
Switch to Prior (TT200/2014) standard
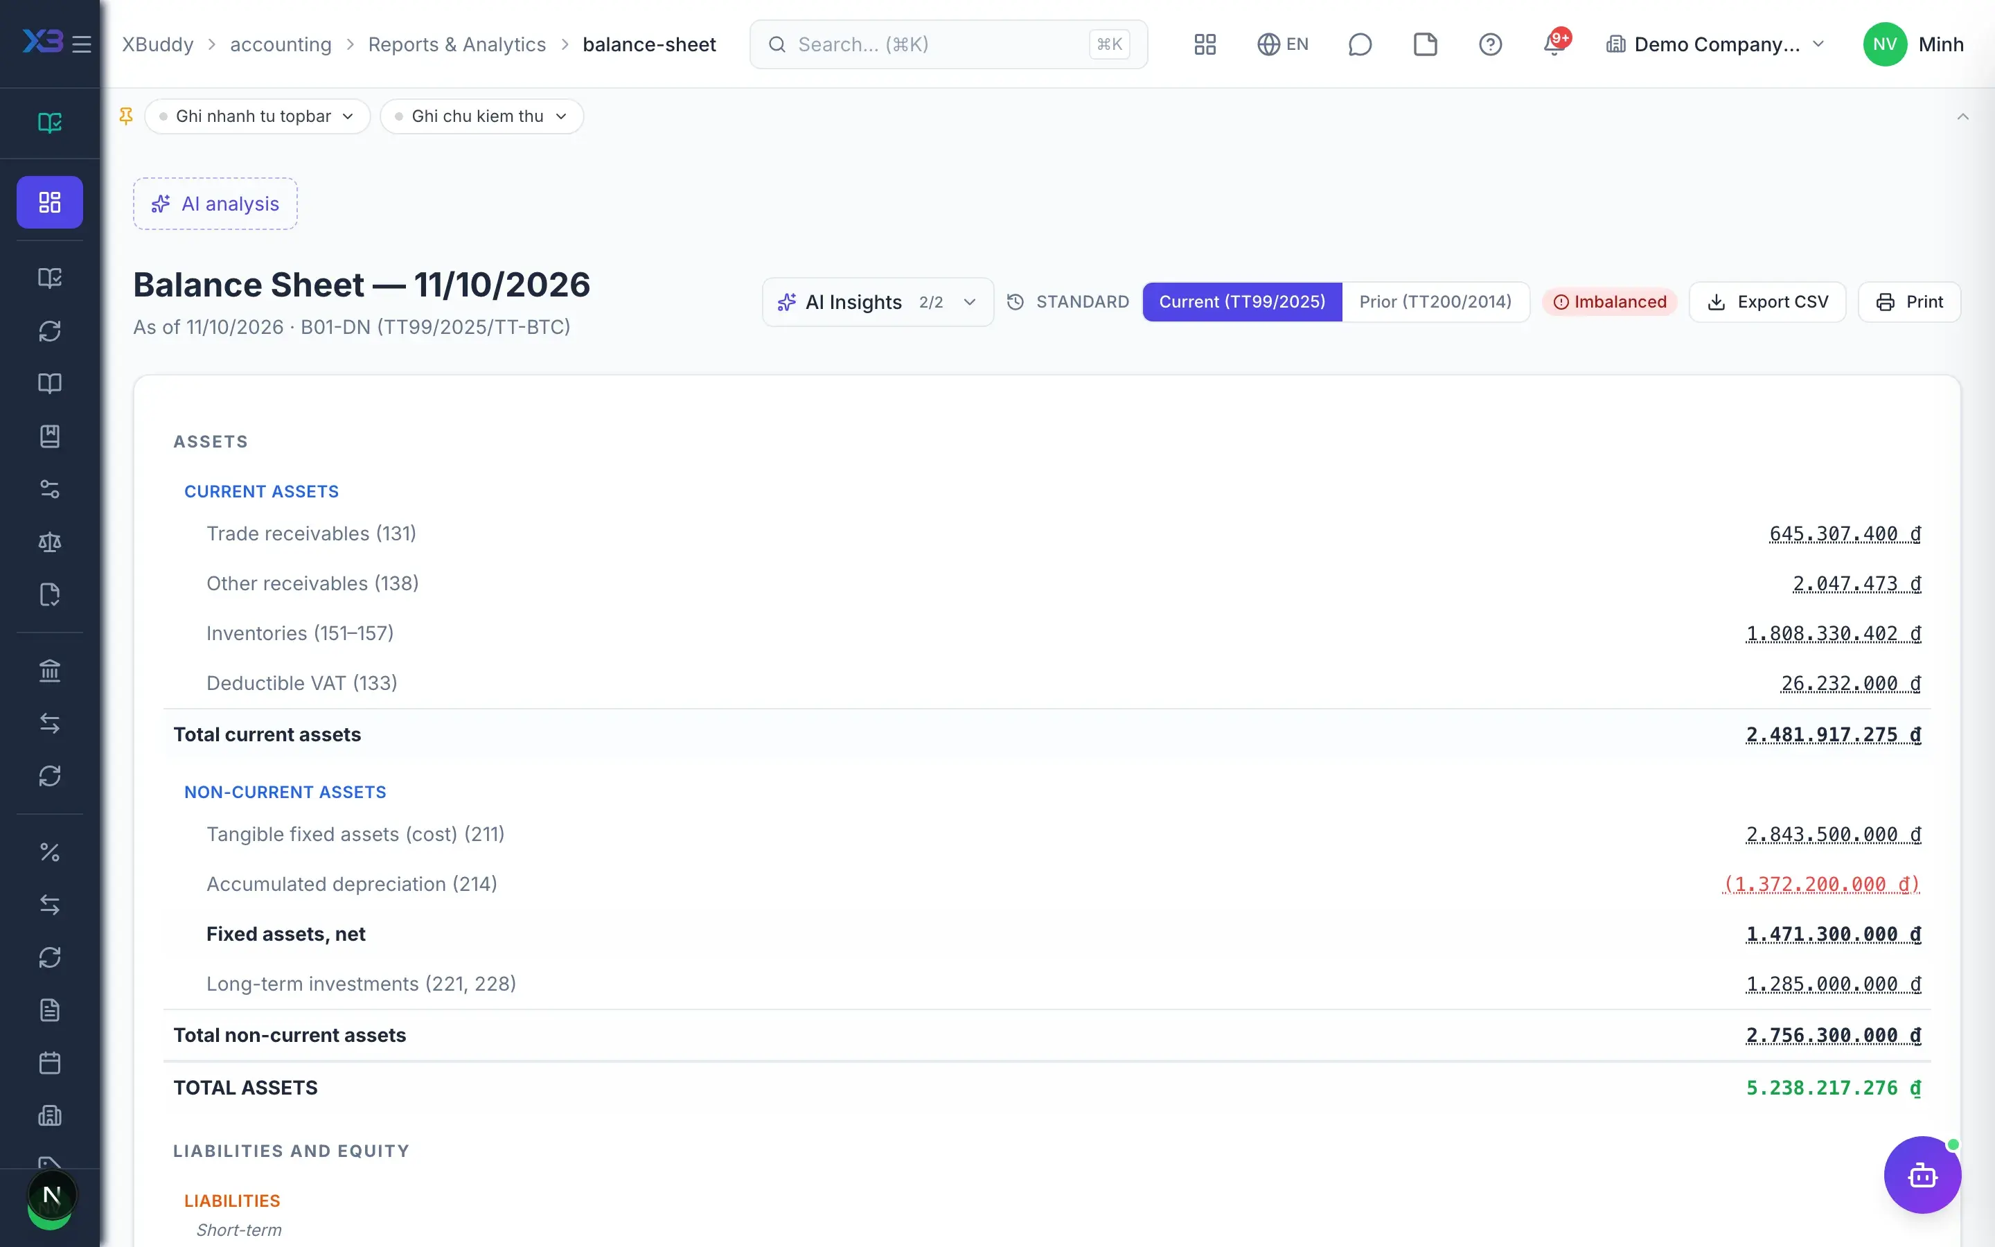(x=1435, y=302)
